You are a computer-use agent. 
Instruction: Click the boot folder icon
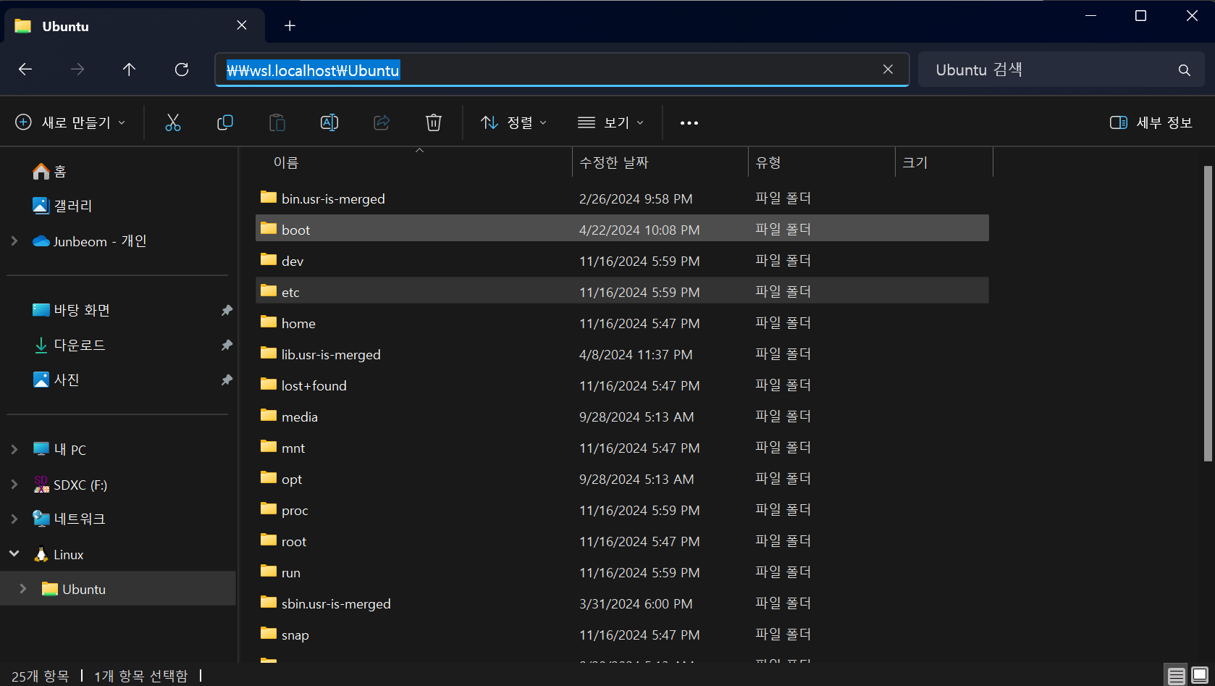269,228
